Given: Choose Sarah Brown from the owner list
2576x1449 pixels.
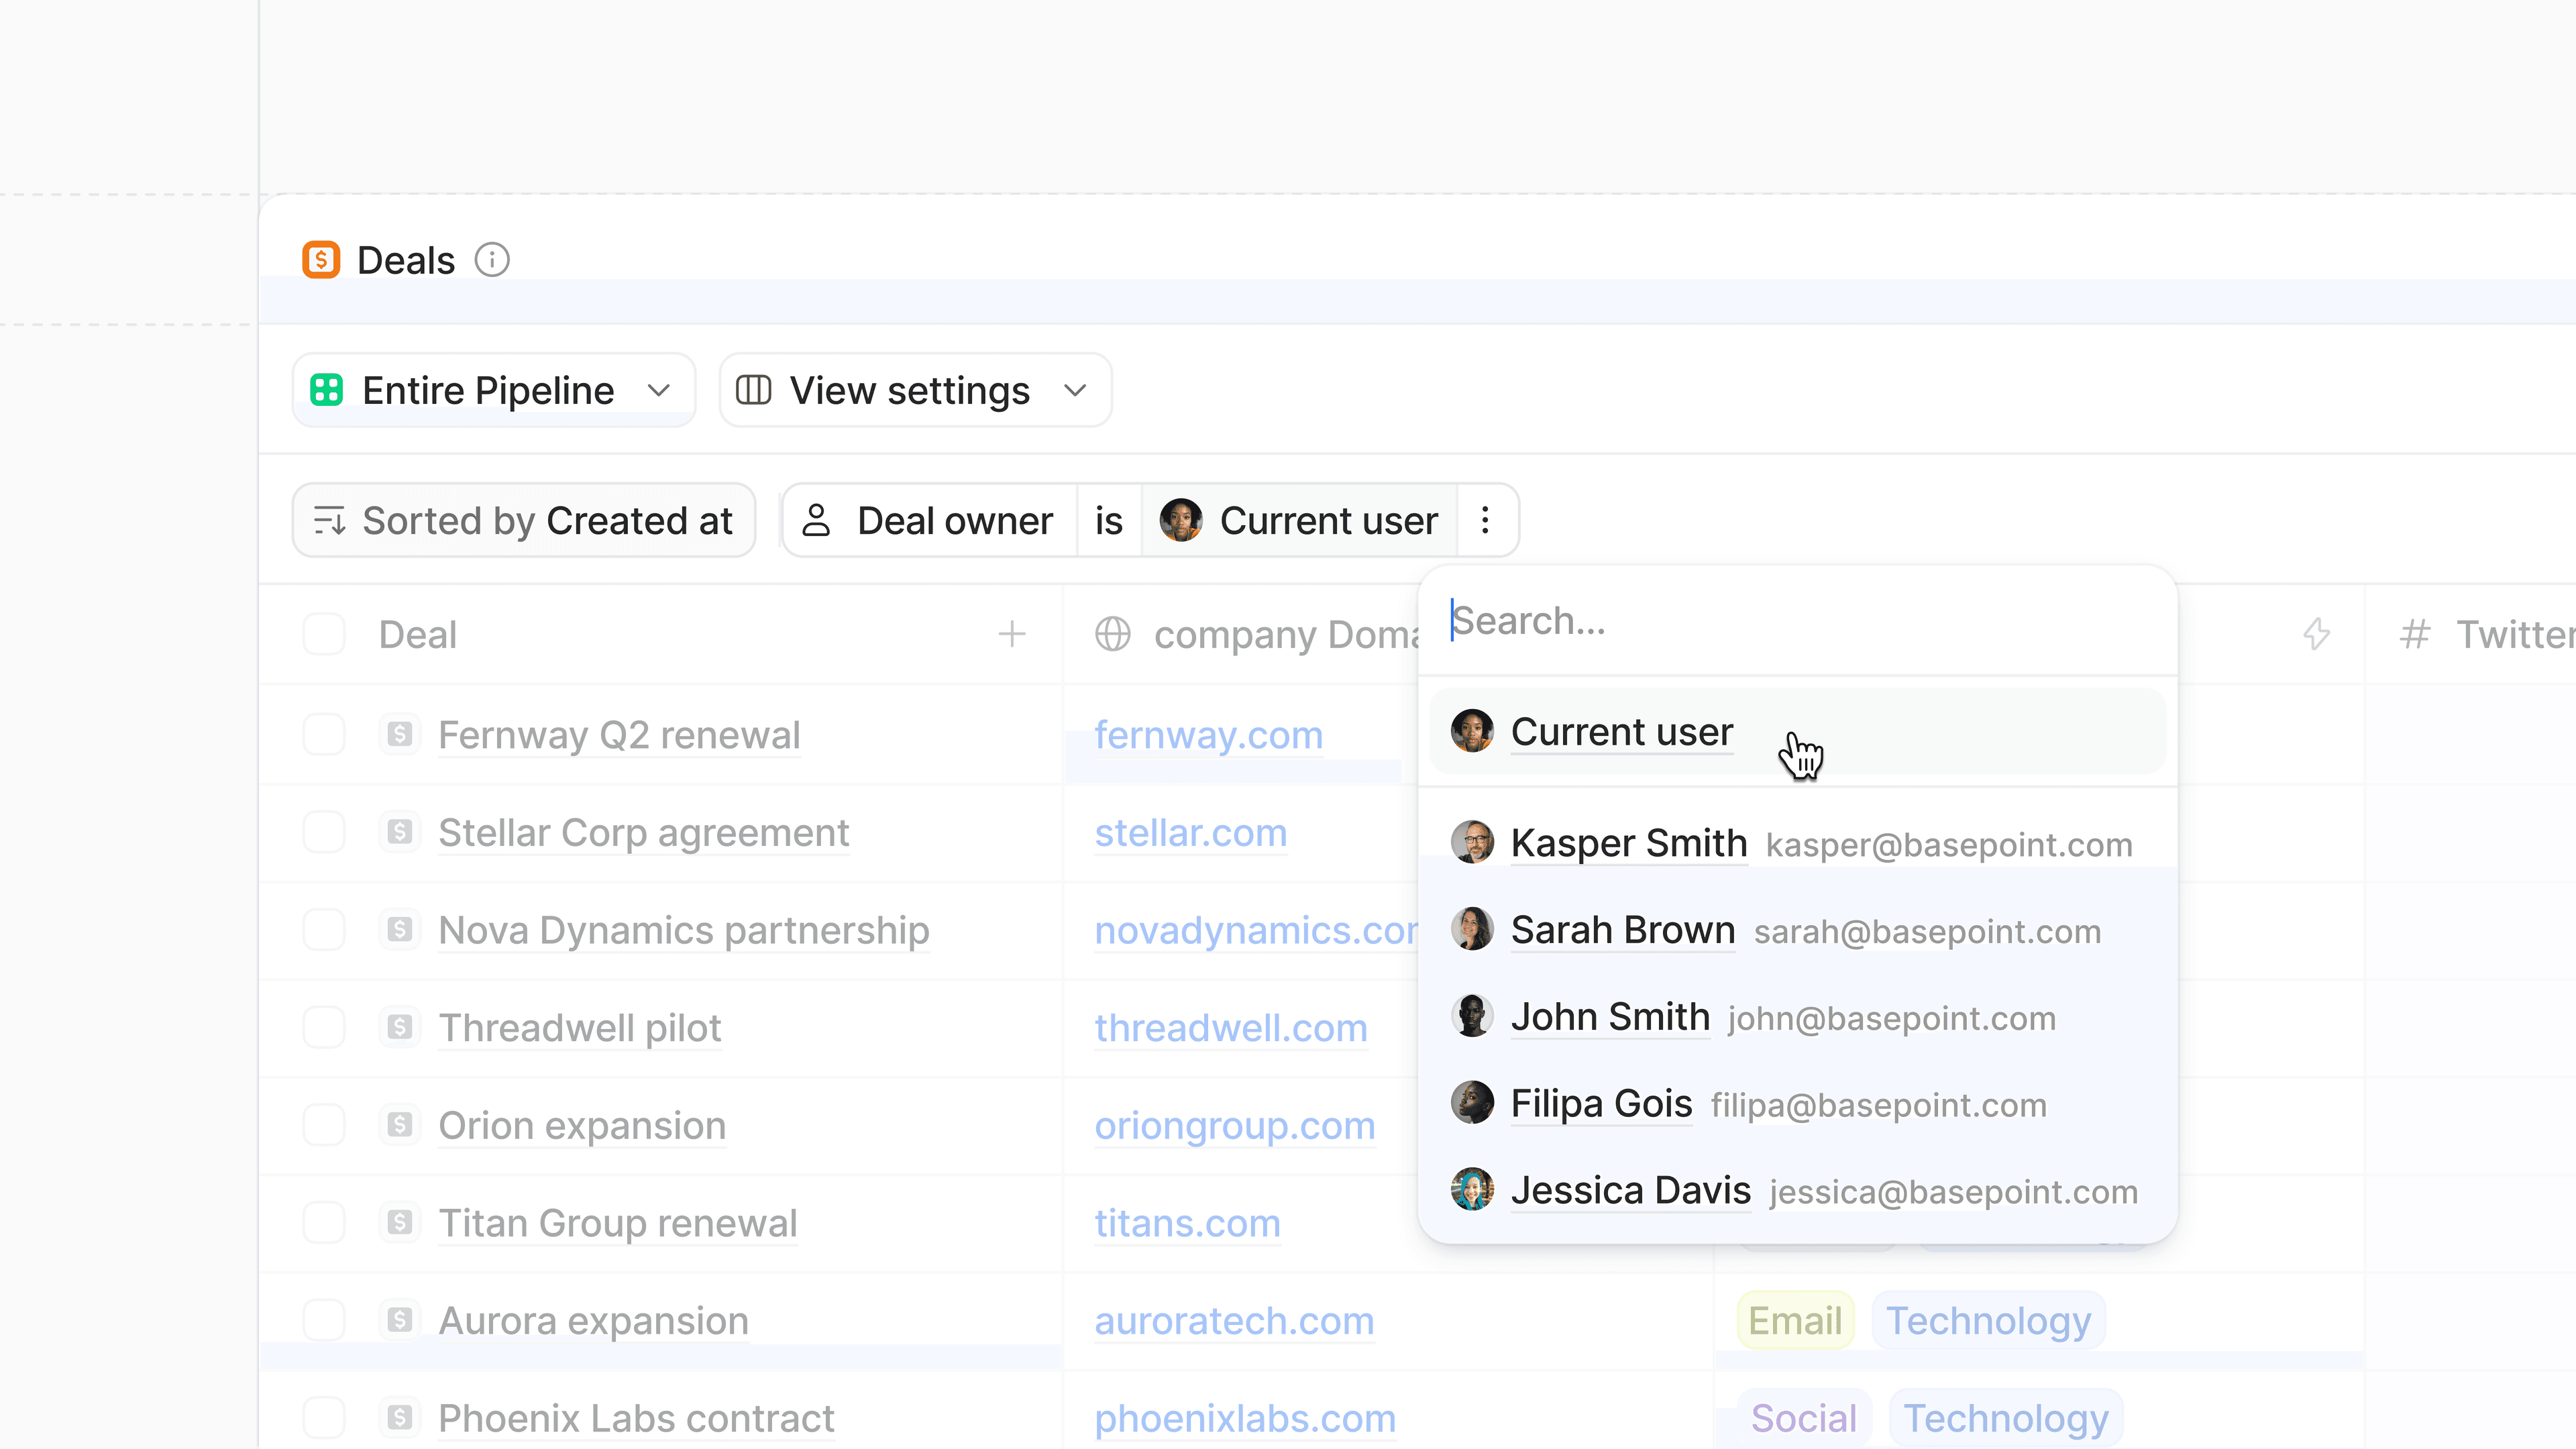Looking at the screenshot, I should pyautogui.click(x=1621, y=930).
